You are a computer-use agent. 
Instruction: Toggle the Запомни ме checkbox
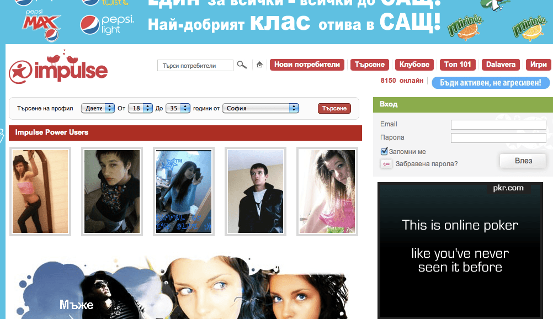(384, 151)
